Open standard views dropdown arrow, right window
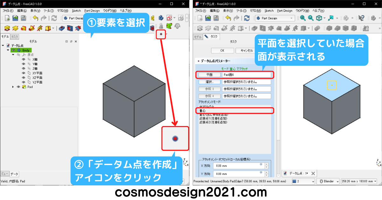The image size is (382, 200). (x=324, y=18)
